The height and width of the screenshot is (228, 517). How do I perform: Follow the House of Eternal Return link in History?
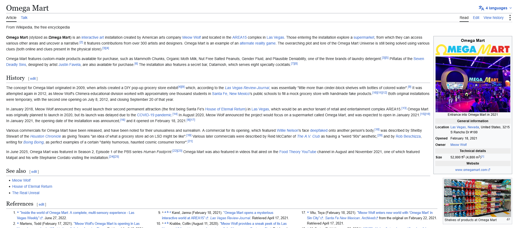tap(225, 109)
